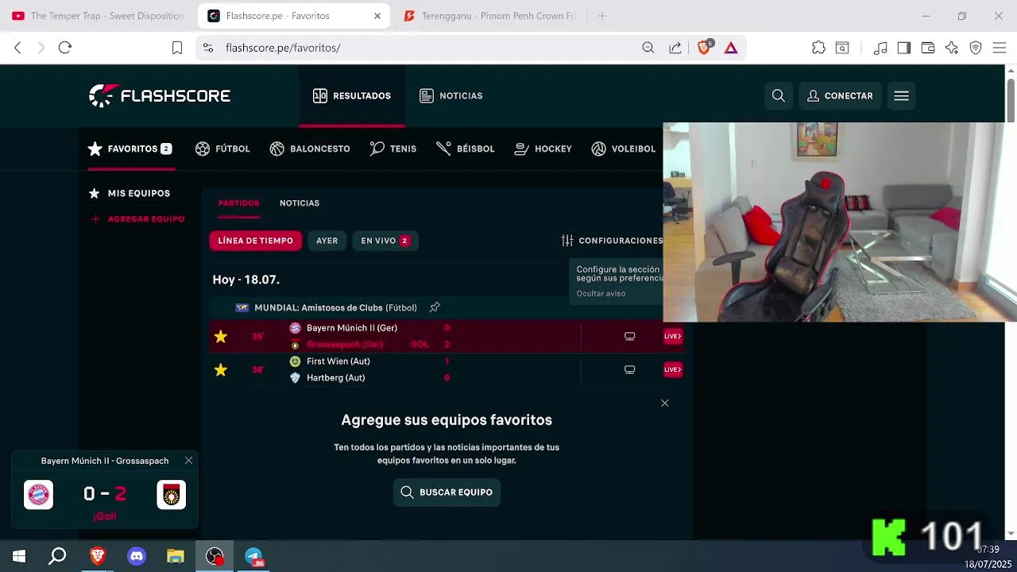Open File Explorer from the taskbar
The height and width of the screenshot is (572, 1017).
(176, 556)
